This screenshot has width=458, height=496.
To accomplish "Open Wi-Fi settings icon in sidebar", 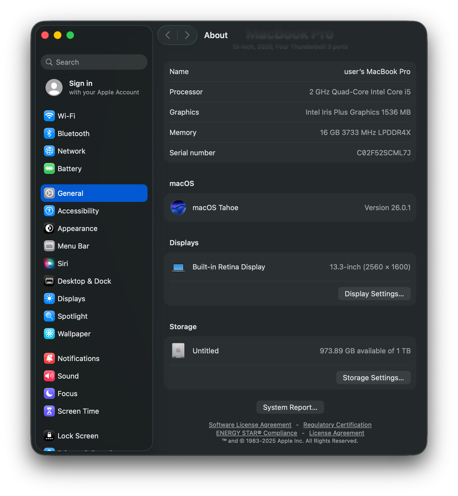I will click(x=49, y=116).
